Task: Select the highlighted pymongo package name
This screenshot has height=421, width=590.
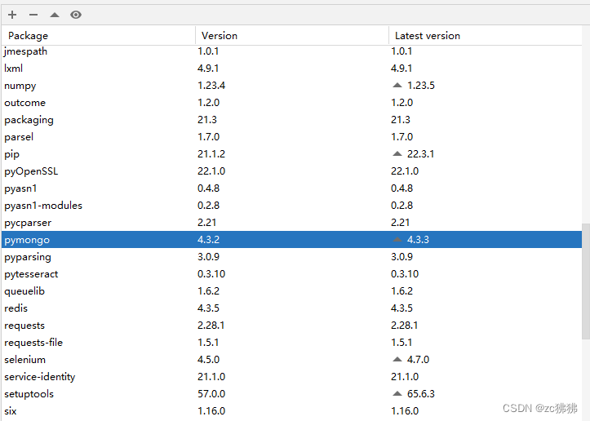Action: pos(27,240)
